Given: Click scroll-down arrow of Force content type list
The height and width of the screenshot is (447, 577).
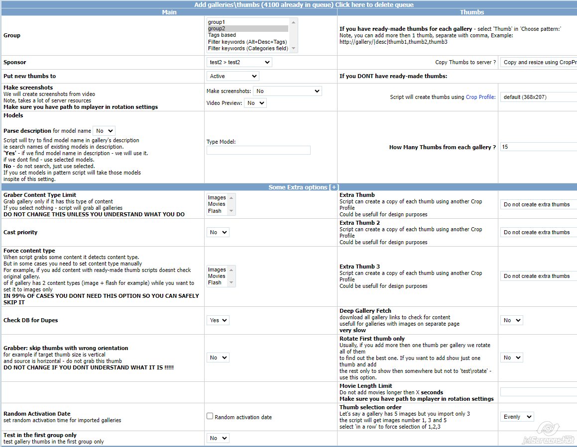Looking at the screenshot, I should 231,283.
